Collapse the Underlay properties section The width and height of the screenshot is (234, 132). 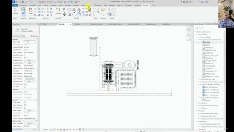[36, 89]
